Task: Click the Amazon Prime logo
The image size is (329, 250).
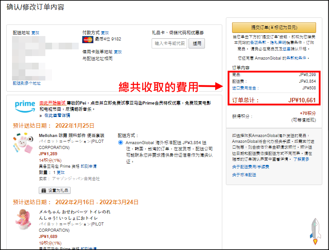Action: click(25, 105)
